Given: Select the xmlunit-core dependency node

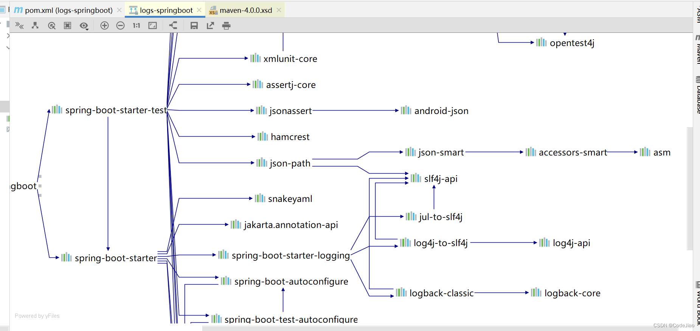Looking at the screenshot, I should [284, 59].
